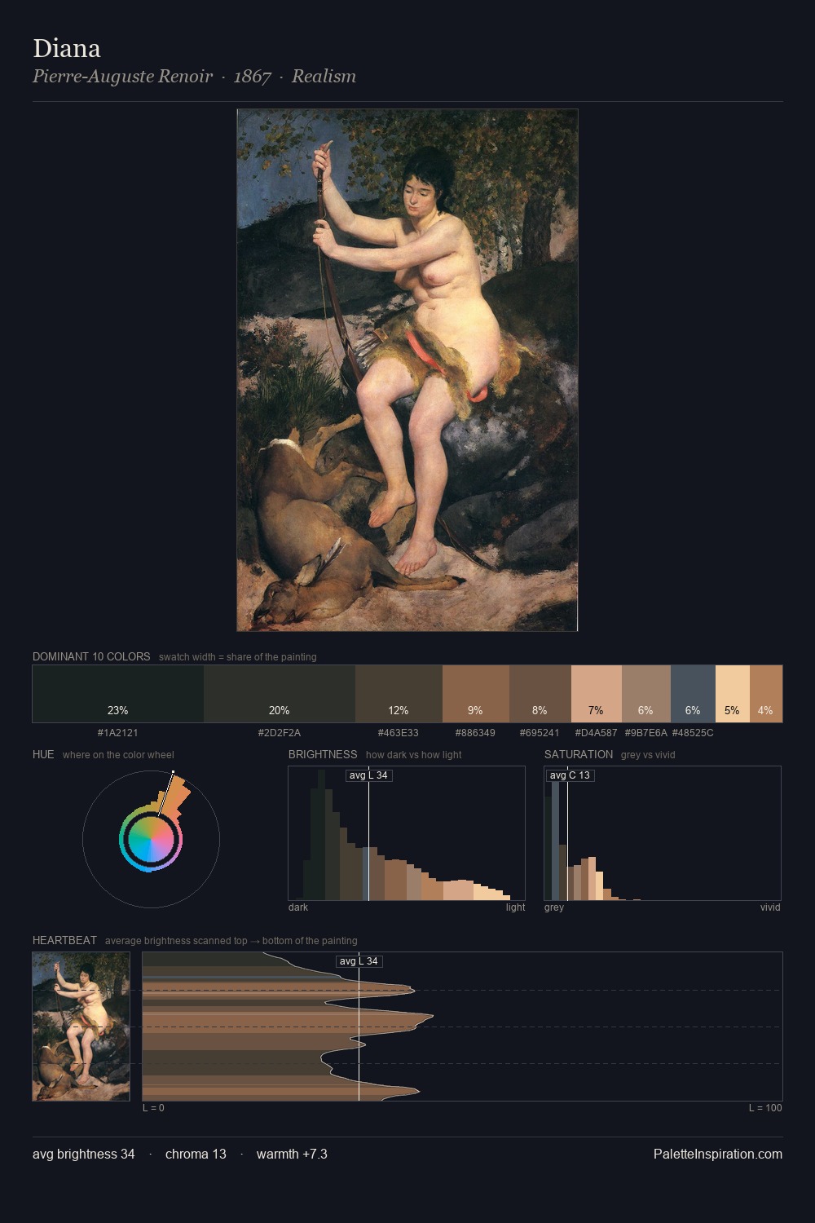Screen dimensions: 815x1223
Task: Select the 7% peach swatch
Action: coord(596,694)
